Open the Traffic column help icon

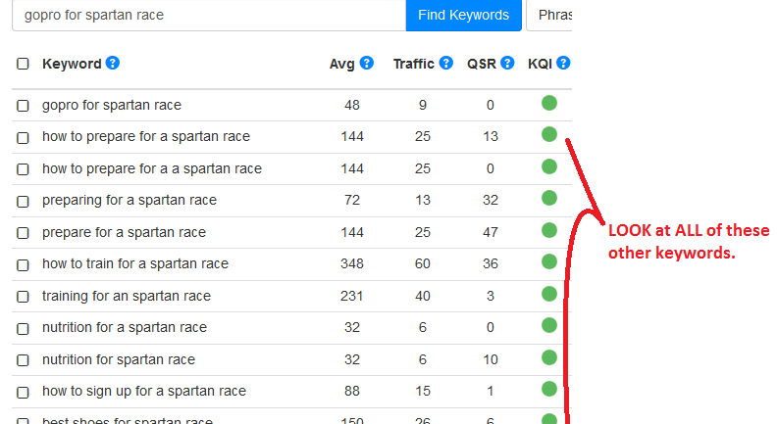tap(446, 63)
